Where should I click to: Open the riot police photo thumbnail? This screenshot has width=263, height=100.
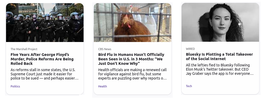point(45,23)
